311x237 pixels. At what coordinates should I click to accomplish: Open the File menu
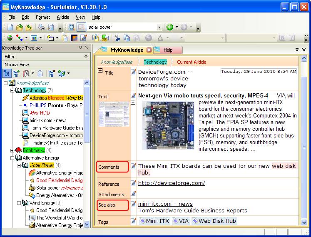12,17
